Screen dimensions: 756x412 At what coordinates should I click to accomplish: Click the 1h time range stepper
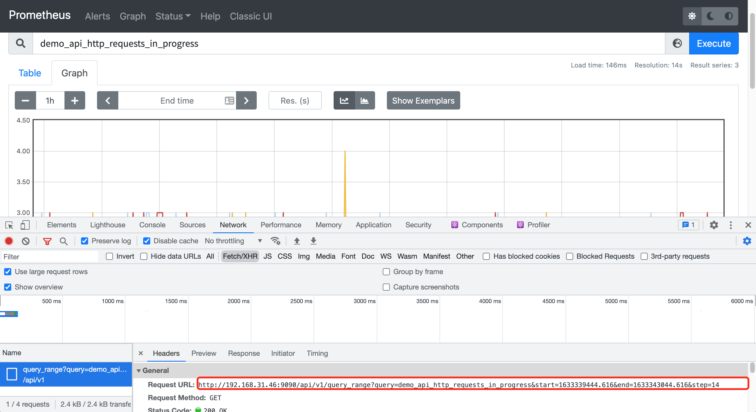click(50, 100)
